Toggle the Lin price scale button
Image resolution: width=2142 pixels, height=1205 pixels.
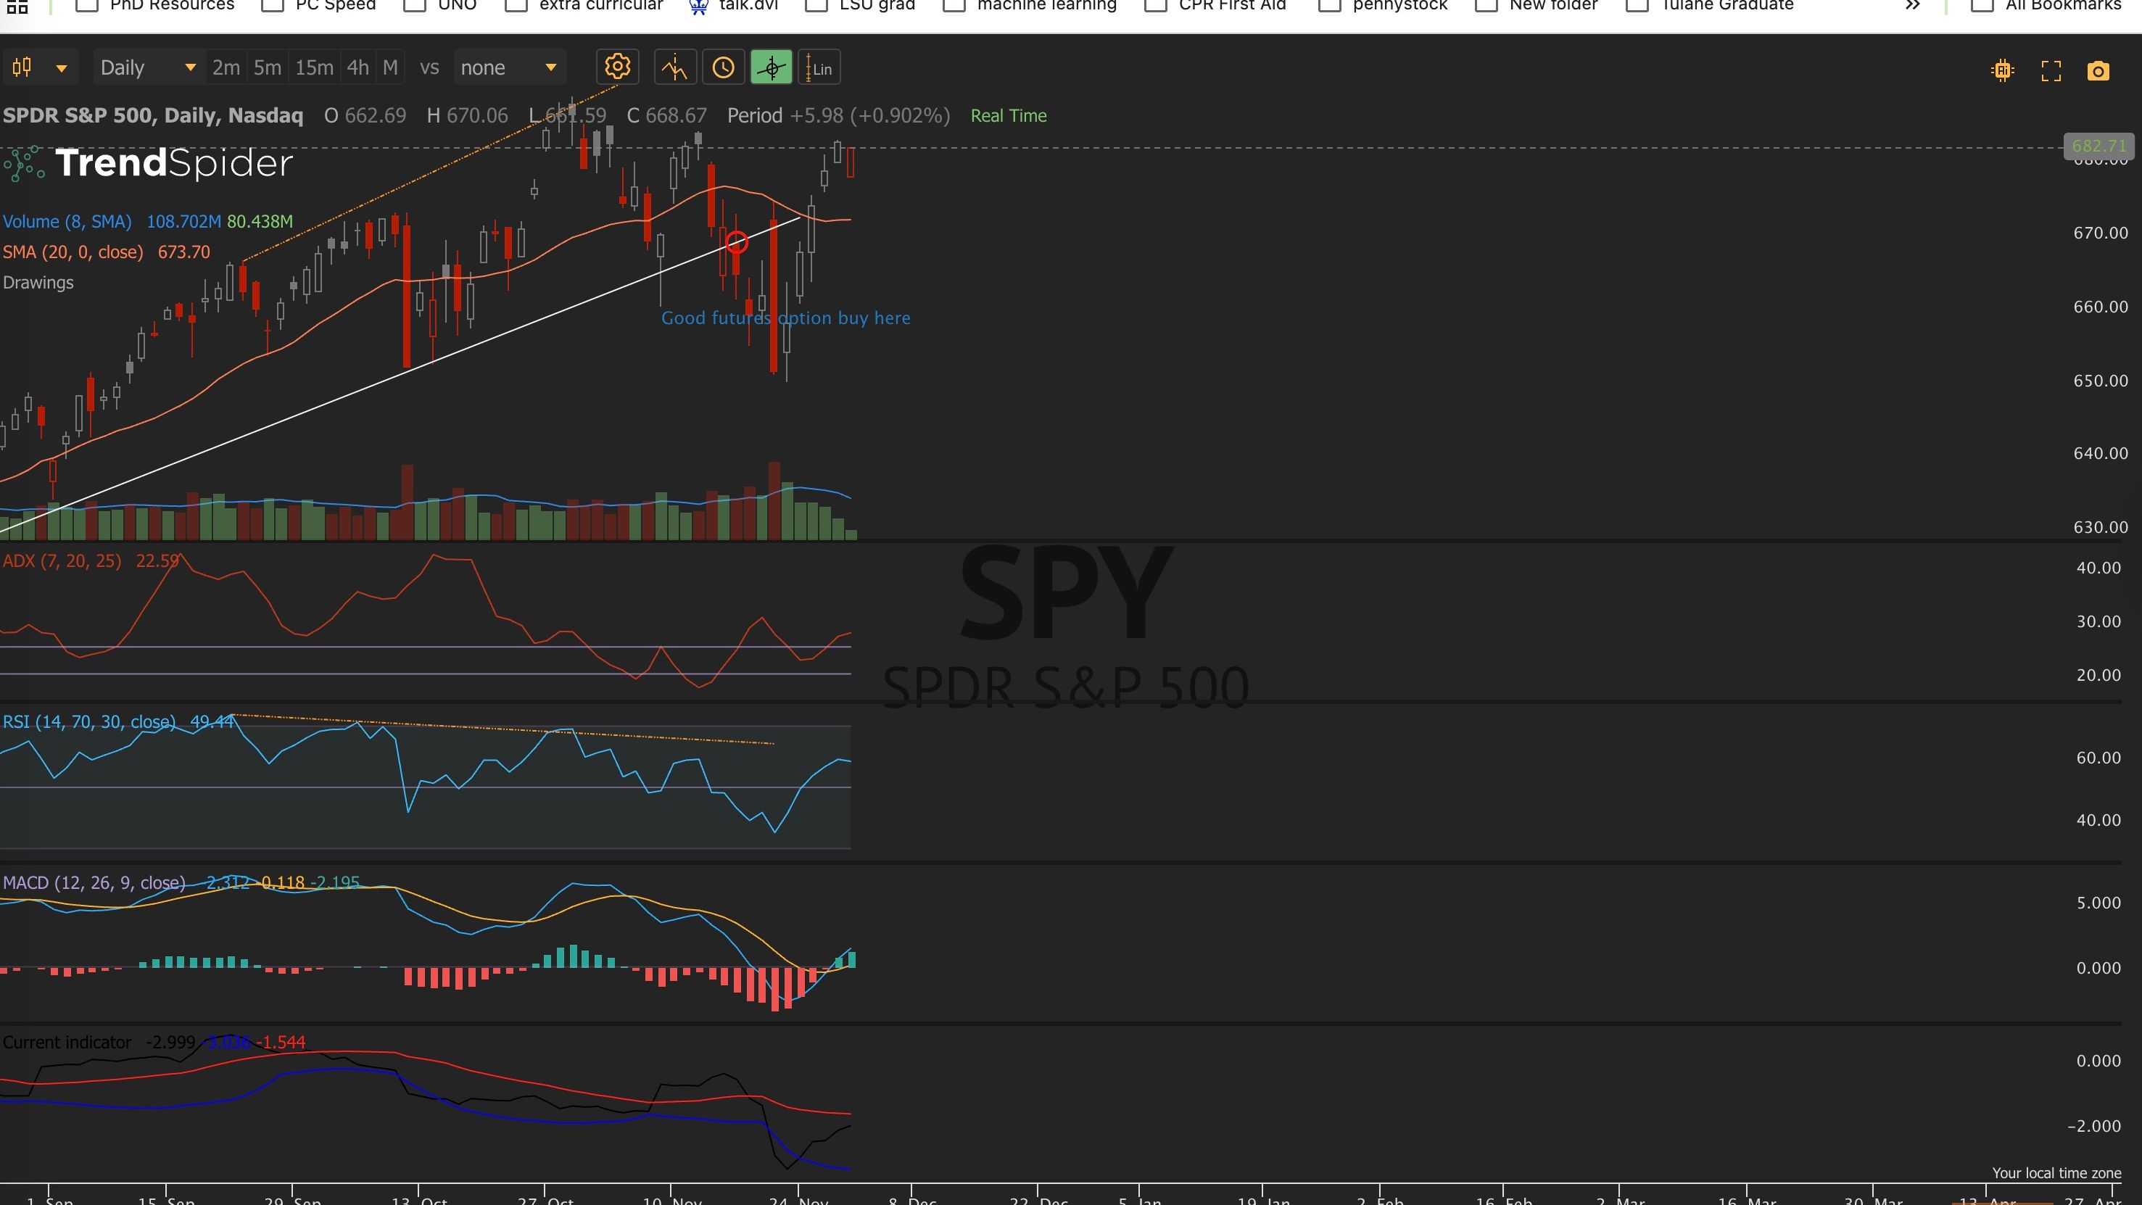pos(819,68)
